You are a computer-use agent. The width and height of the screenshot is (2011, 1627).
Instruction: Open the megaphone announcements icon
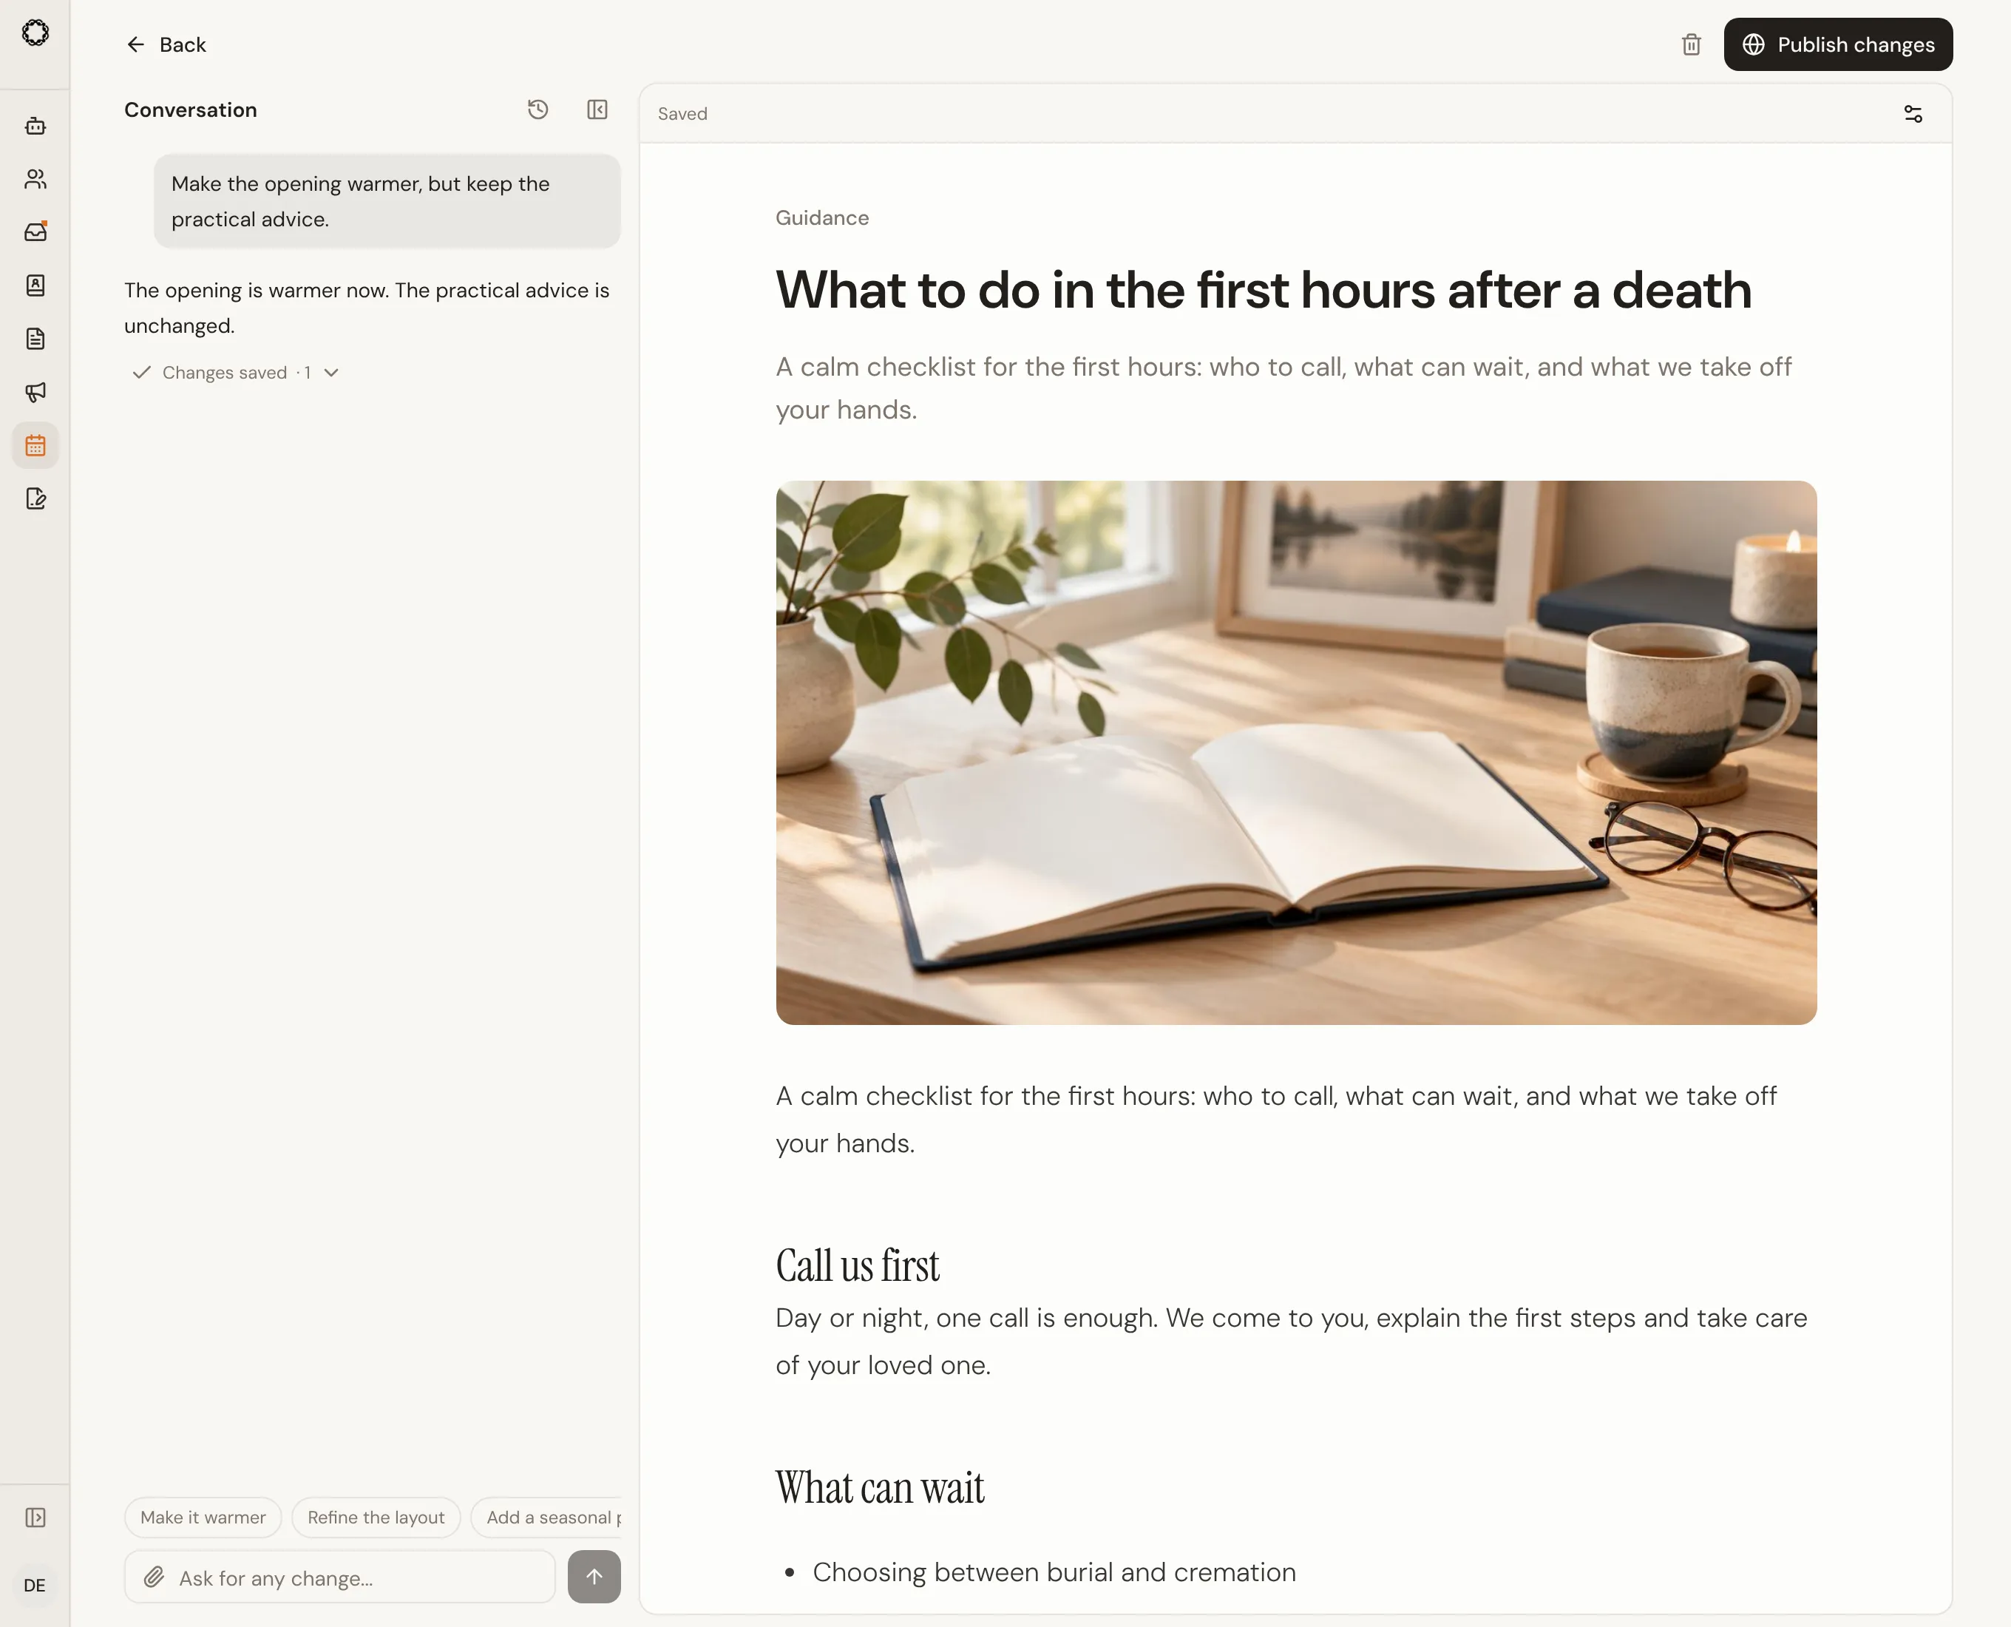point(35,392)
